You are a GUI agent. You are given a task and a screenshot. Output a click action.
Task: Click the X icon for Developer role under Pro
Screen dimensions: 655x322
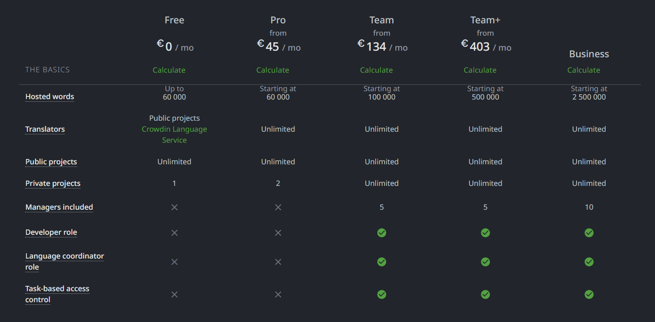coord(278,233)
